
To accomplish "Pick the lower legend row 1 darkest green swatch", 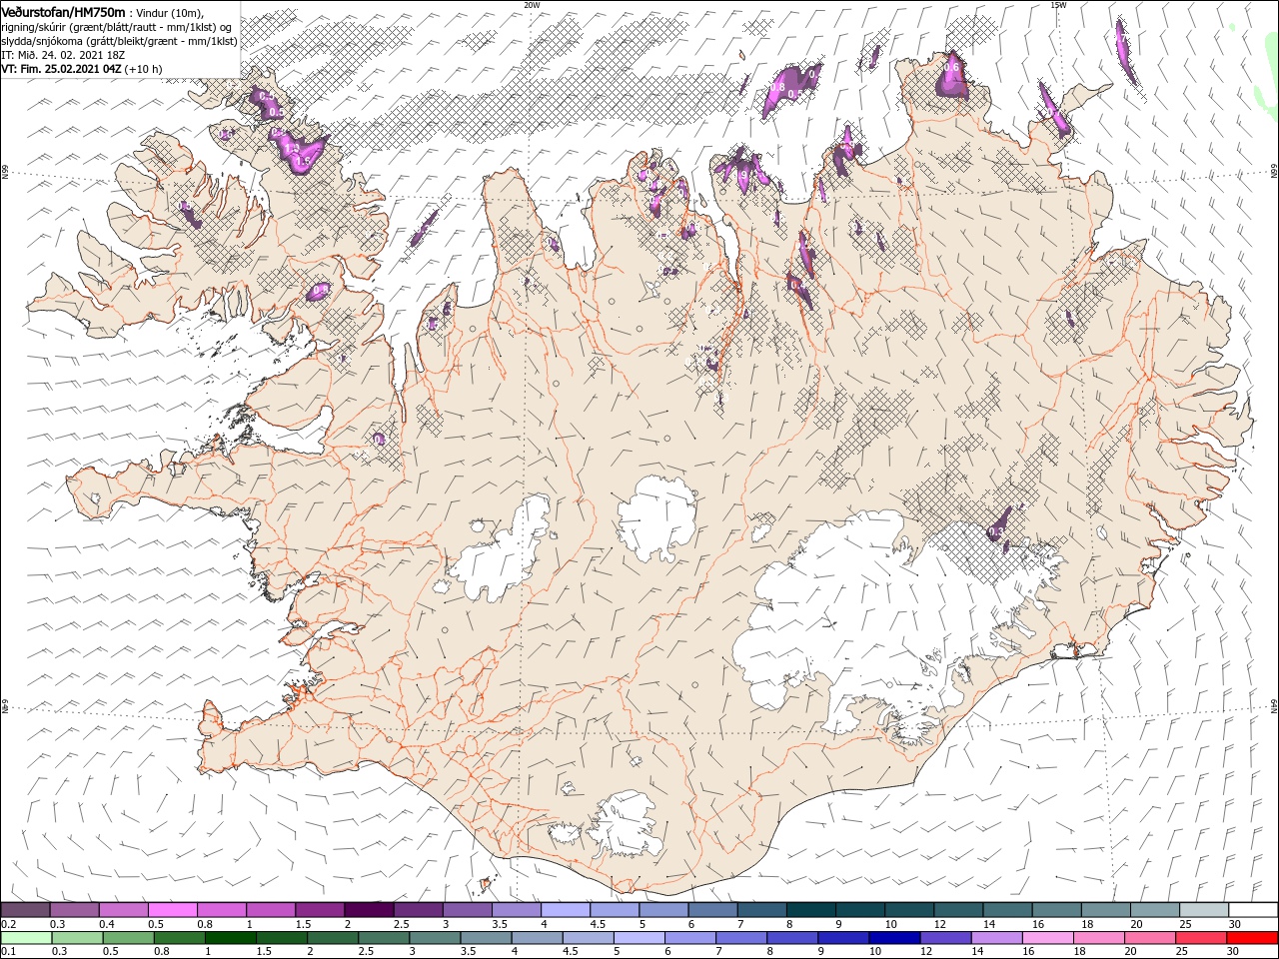I will 230,938.
